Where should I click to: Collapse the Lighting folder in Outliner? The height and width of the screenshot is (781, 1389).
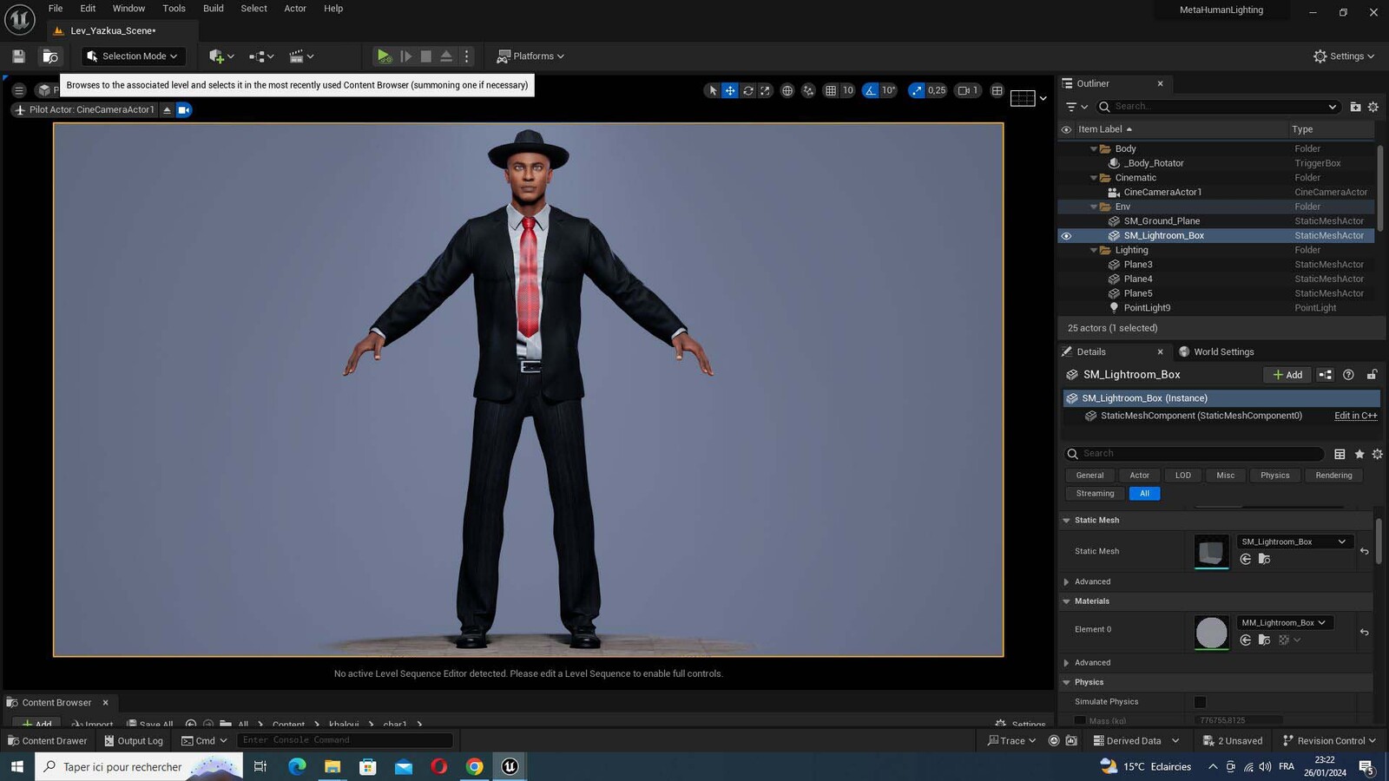coord(1094,250)
